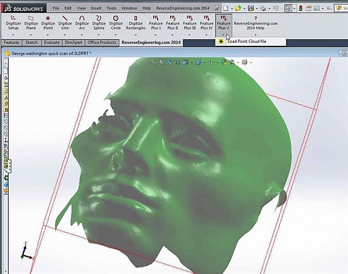Viewport: 348px width, 274px height.
Task: Open Digitizer Setup
Action: click(x=13, y=23)
